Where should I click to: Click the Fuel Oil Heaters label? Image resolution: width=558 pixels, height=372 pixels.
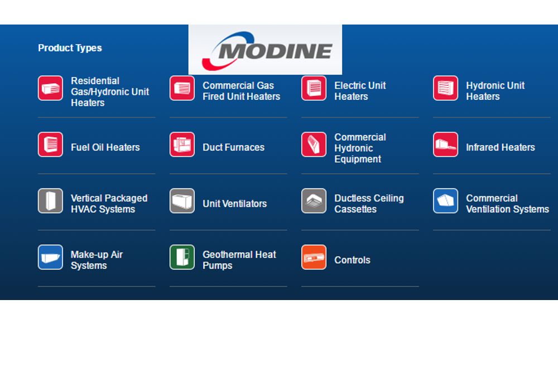105,147
